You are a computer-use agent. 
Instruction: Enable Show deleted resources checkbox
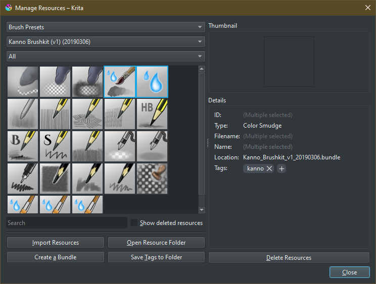click(134, 223)
